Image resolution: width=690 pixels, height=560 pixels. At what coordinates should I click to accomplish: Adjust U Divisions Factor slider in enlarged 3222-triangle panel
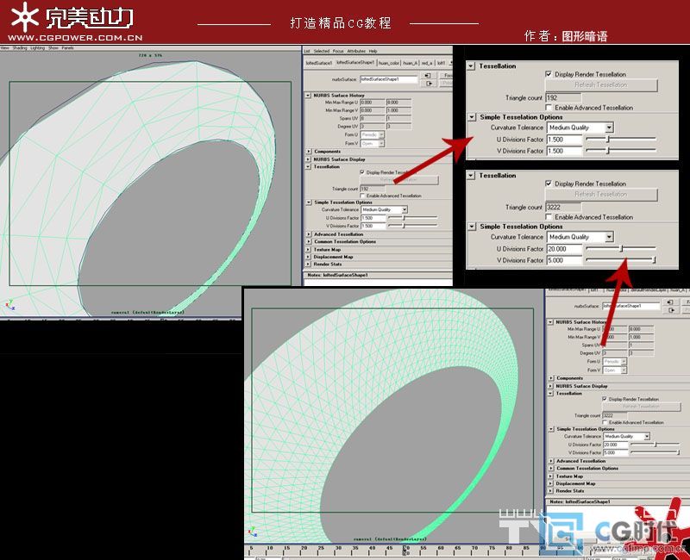(621, 249)
